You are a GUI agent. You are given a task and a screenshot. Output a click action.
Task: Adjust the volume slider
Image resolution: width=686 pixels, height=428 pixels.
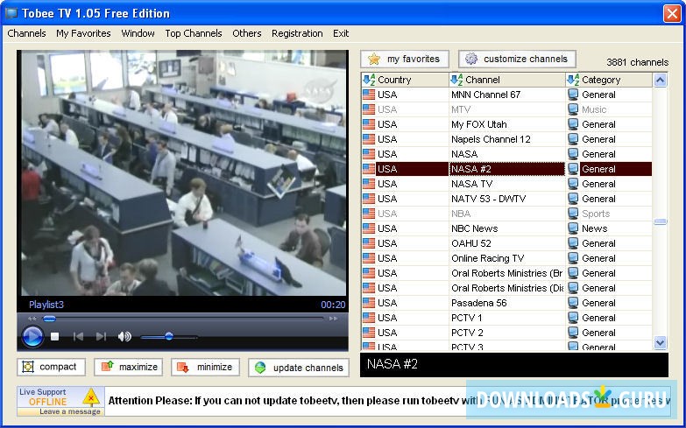tap(169, 337)
